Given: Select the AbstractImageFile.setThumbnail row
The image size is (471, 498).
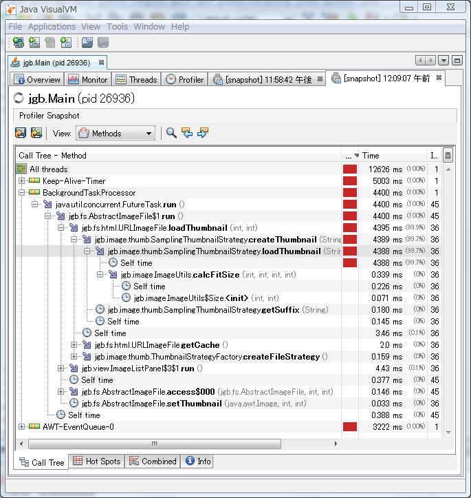Looking at the screenshot, I should 228,403.
